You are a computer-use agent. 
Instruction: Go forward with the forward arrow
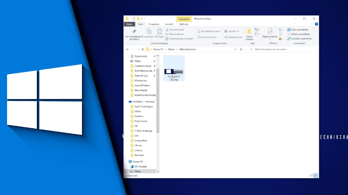click(x=133, y=50)
